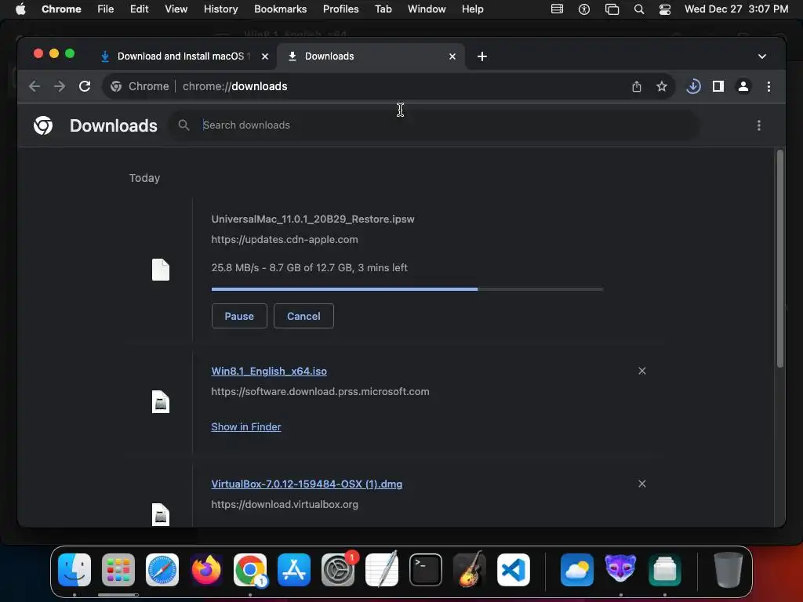Open the Apple menu
The height and width of the screenshot is (602, 803).
(x=20, y=9)
